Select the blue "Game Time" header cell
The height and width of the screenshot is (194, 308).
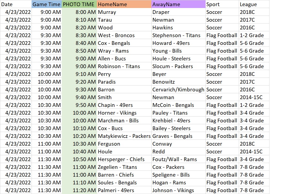tap(47, 4)
